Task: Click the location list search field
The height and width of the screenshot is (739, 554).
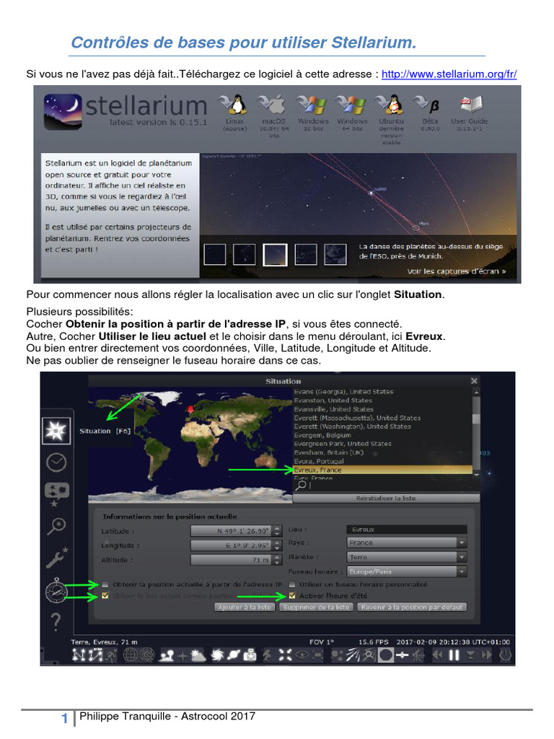Action: click(x=386, y=486)
